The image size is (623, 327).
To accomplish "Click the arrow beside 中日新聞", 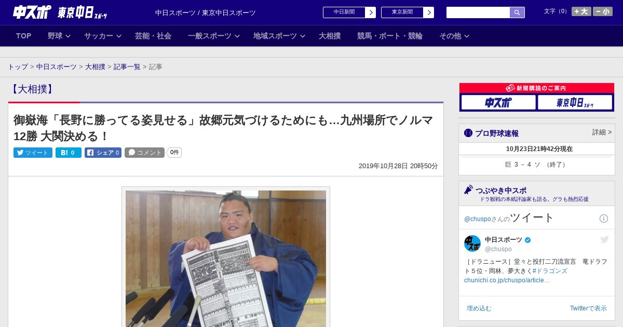I will pyautogui.click(x=371, y=12).
